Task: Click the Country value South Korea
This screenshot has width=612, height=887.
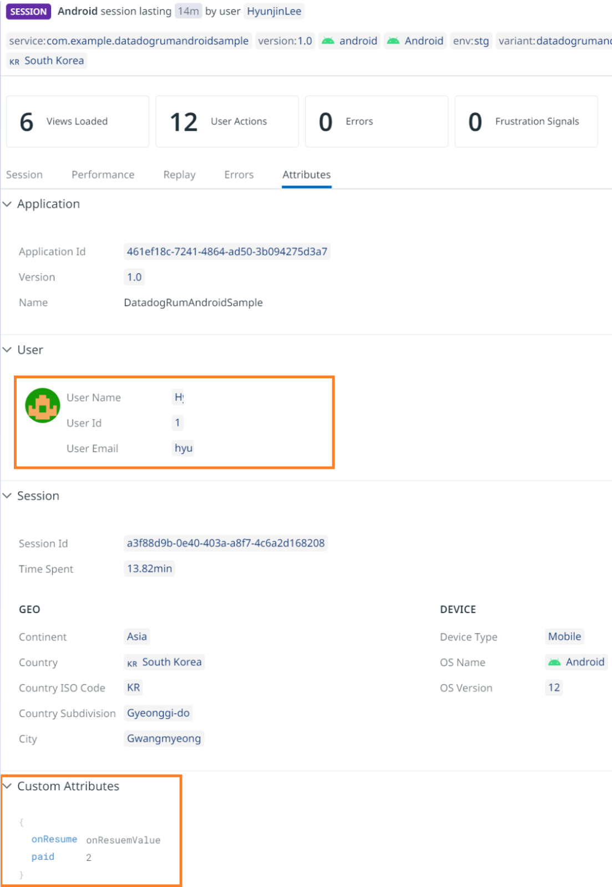Action: [164, 662]
